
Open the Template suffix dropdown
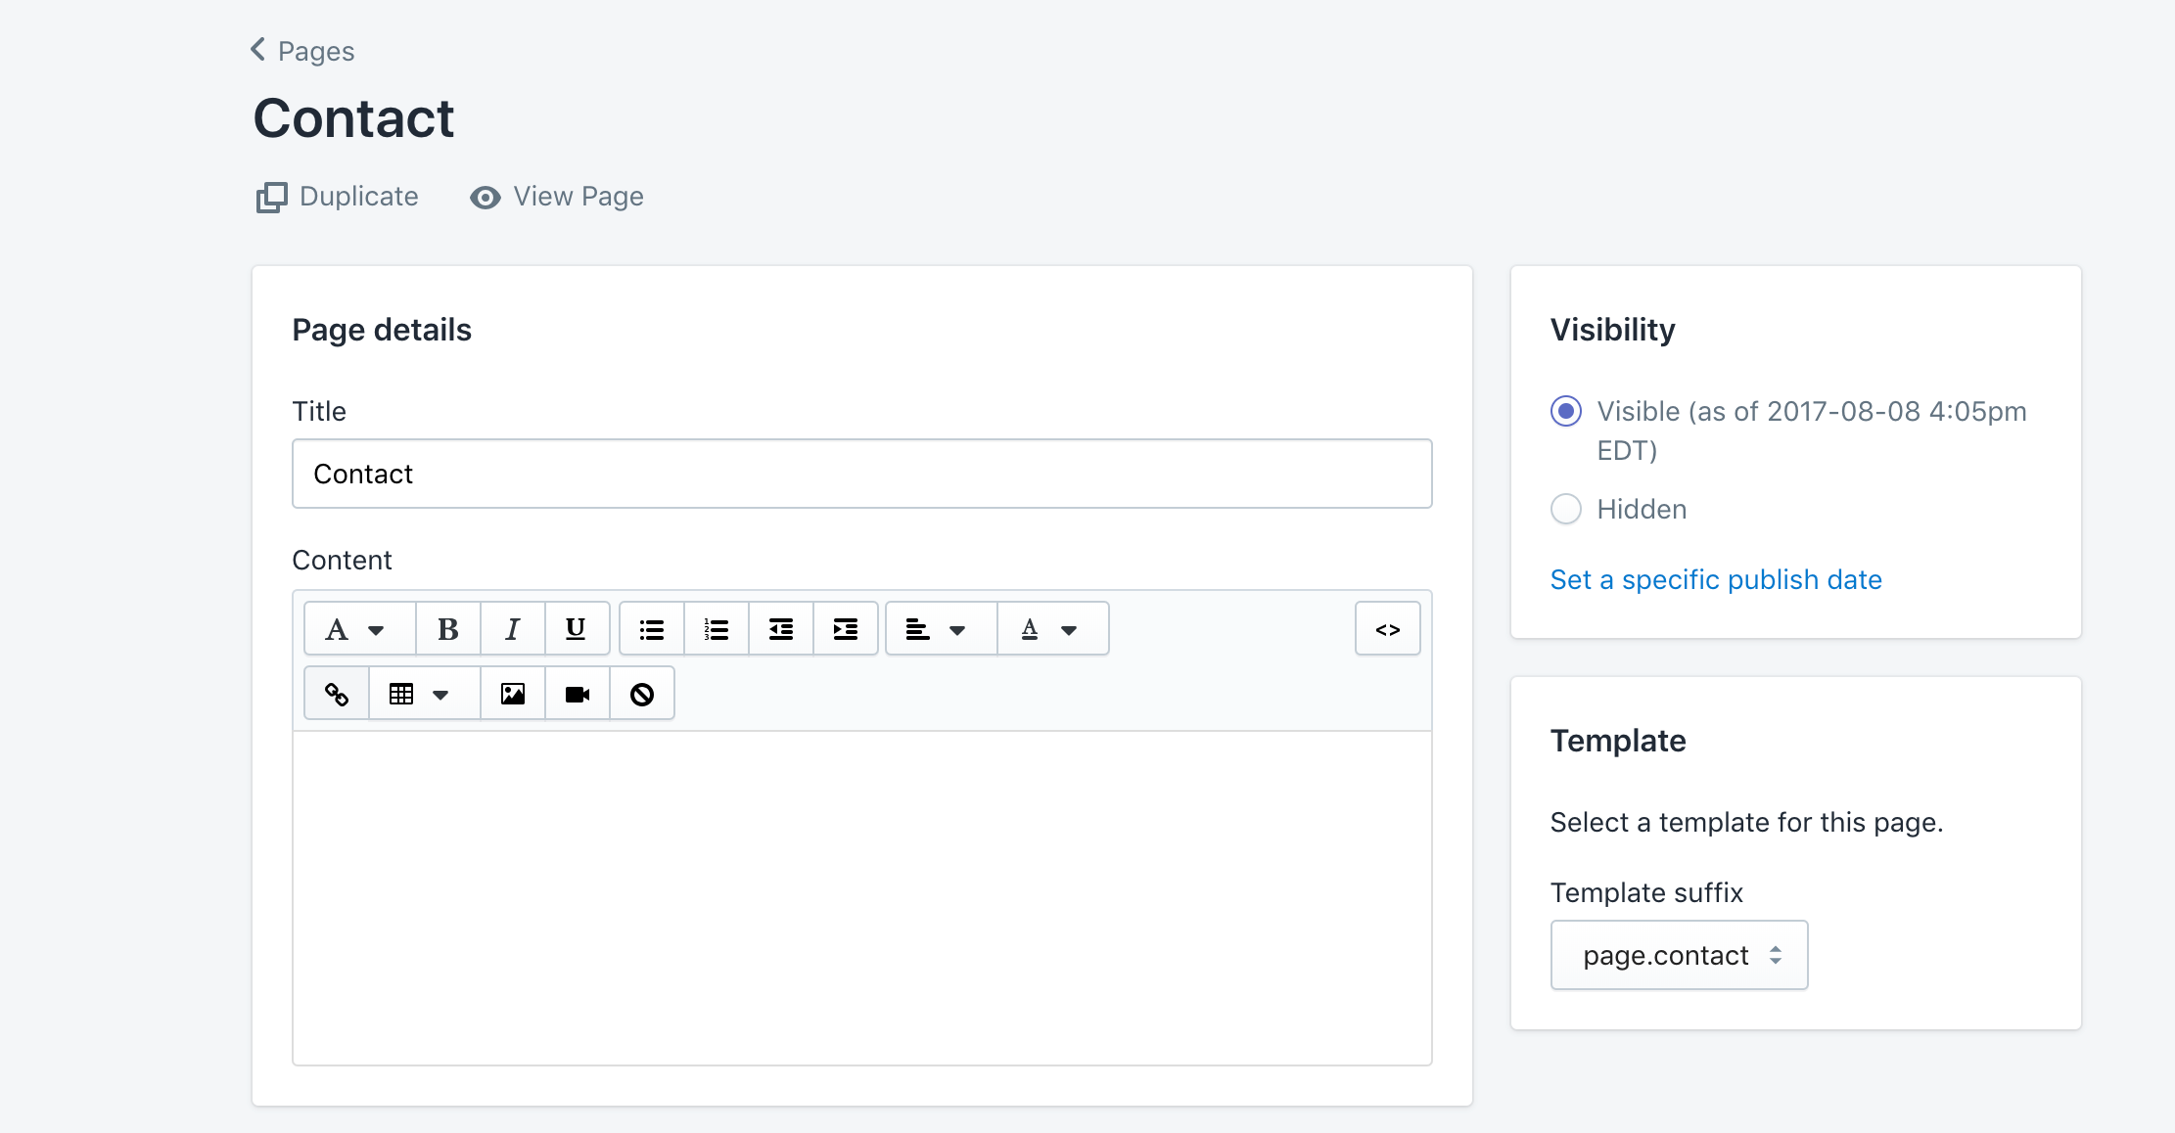click(1679, 955)
